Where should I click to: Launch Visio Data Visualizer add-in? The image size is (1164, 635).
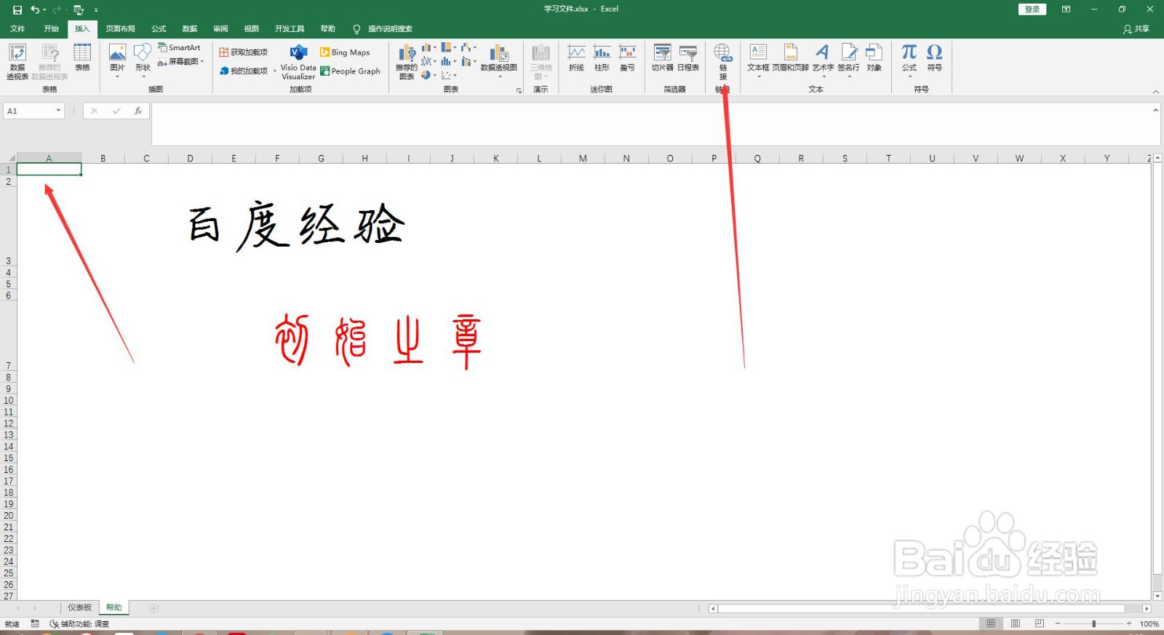click(x=298, y=62)
